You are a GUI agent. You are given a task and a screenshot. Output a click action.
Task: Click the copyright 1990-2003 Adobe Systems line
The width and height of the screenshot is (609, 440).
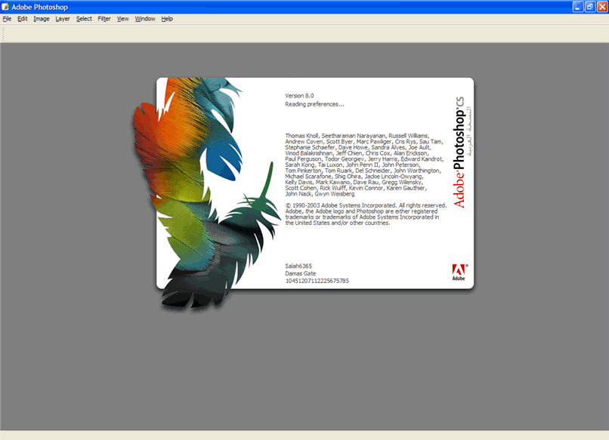pyautogui.click(x=366, y=205)
